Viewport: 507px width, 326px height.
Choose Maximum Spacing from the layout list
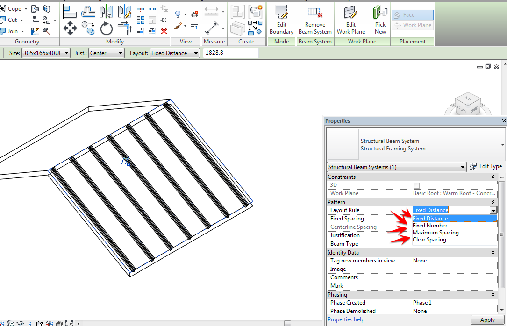click(x=436, y=232)
